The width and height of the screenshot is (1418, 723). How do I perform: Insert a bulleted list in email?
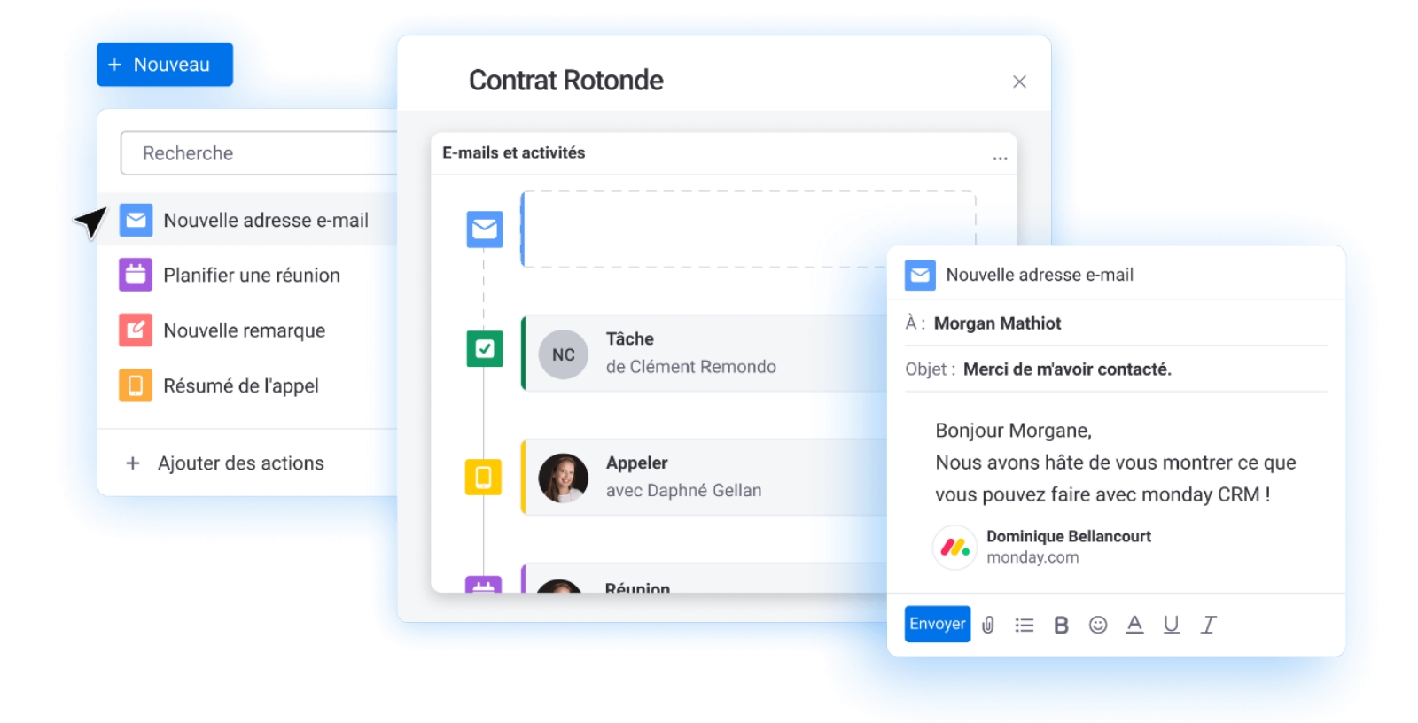tap(1025, 625)
